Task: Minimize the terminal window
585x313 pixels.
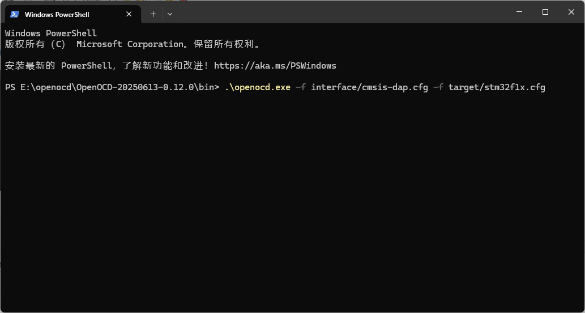Action: (x=519, y=12)
